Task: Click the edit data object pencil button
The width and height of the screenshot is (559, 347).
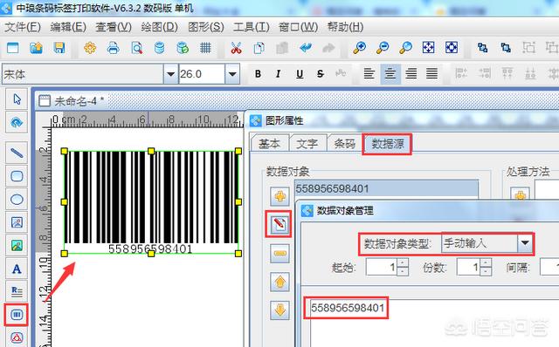Action: (x=279, y=224)
